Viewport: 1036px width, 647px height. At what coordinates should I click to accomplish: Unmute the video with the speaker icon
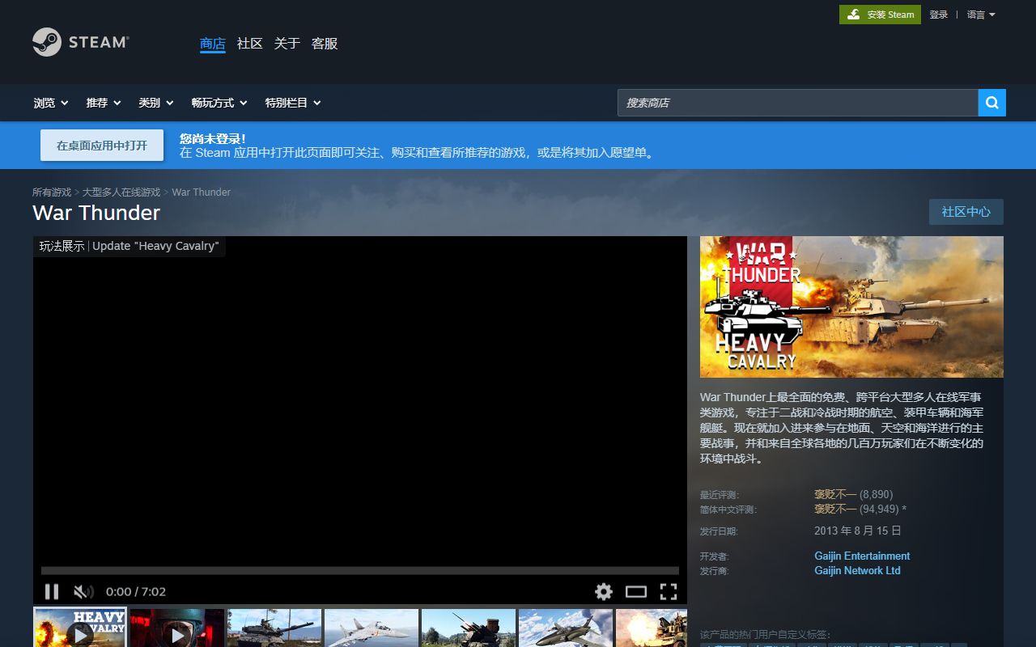pos(83,591)
